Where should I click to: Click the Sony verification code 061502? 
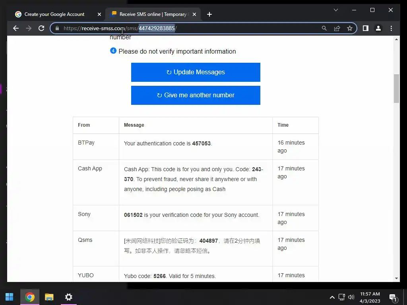[x=133, y=215]
